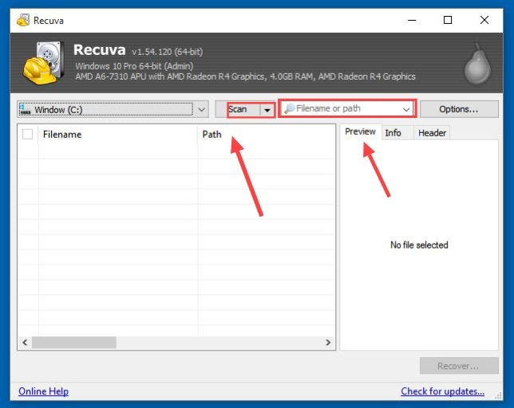Viewport: 514px width, 408px height.
Task: Click the AMD A6-7310 APU hardware info line
Action: click(245, 76)
